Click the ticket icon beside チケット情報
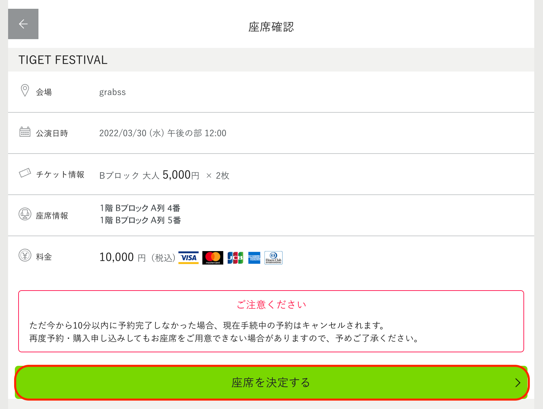This screenshot has height=409, width=543. 25,173
